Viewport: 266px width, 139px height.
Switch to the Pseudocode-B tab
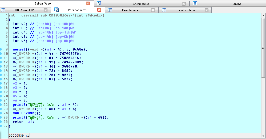(x=131, y=10)
